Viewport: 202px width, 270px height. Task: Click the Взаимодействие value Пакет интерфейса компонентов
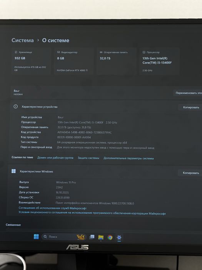[95, 203]
